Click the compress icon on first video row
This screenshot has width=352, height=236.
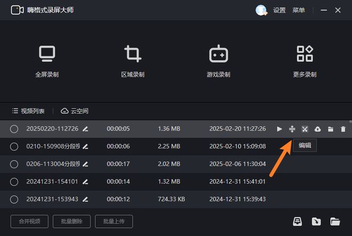(x=292, y=129)
